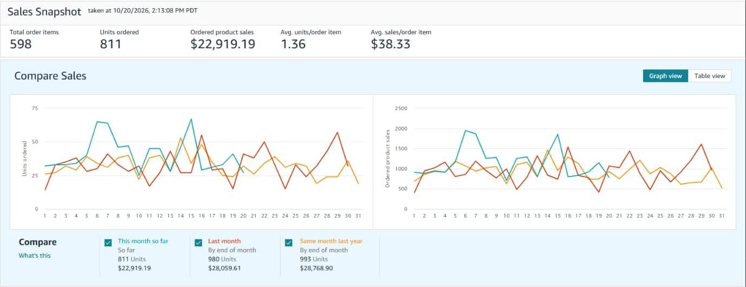Screen dimensions: 746x287
Task: Click the Units ordered value 811
Action: pyautogui.click(x=111, y=44)
